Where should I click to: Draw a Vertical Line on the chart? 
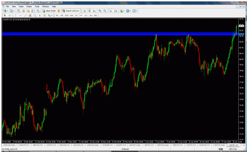pyautogui.click(x=15, y=15)
